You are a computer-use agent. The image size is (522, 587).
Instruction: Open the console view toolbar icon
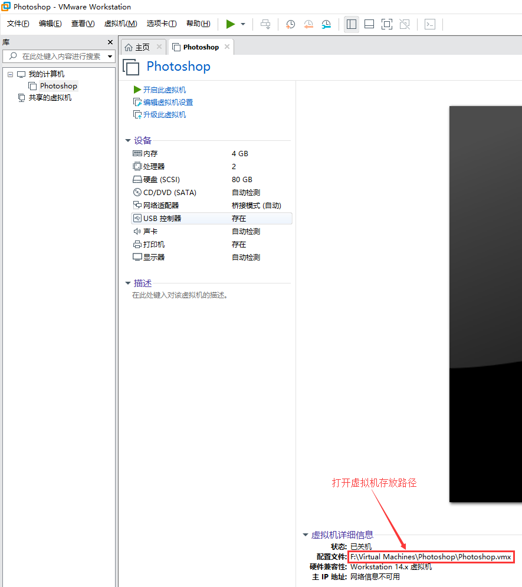pyautogui.click(x=430, y=24)
